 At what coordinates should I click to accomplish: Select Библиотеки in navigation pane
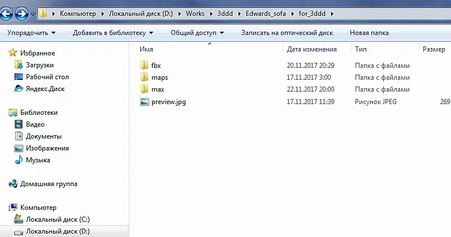(x=39, y=113)
